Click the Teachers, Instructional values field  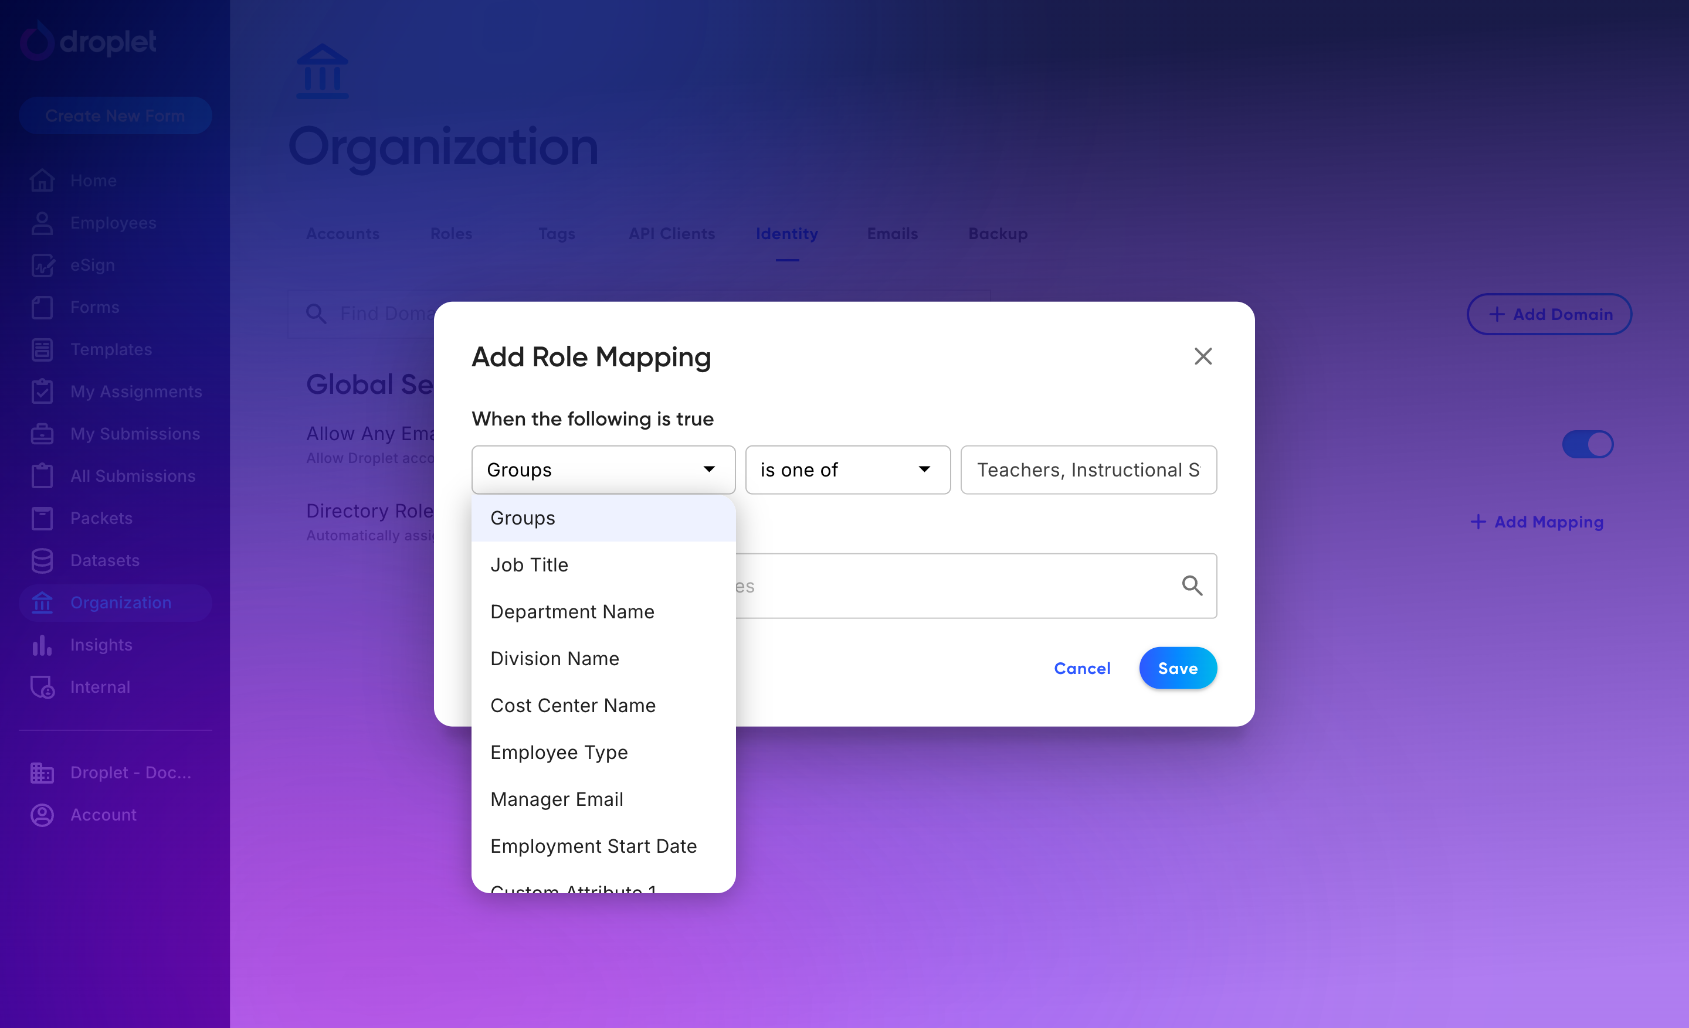click(1088, 470)
